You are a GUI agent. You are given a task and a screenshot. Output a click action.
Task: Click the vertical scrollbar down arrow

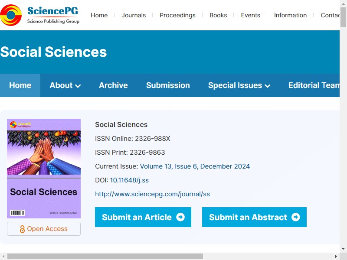coord(343,249)
